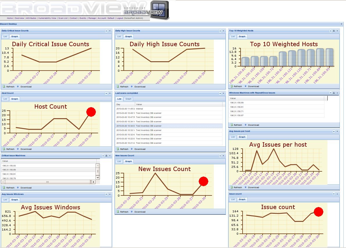Click Download icon in New Issues Count panel
This screenshot has height=248, width=346.
(x=132, y=212)
